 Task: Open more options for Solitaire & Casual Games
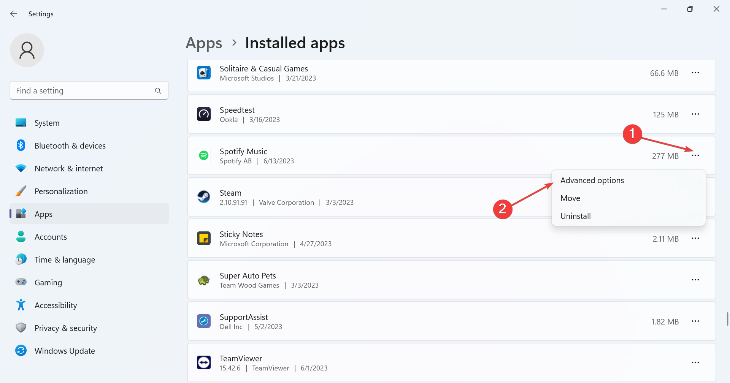click(x=695, y=73)
